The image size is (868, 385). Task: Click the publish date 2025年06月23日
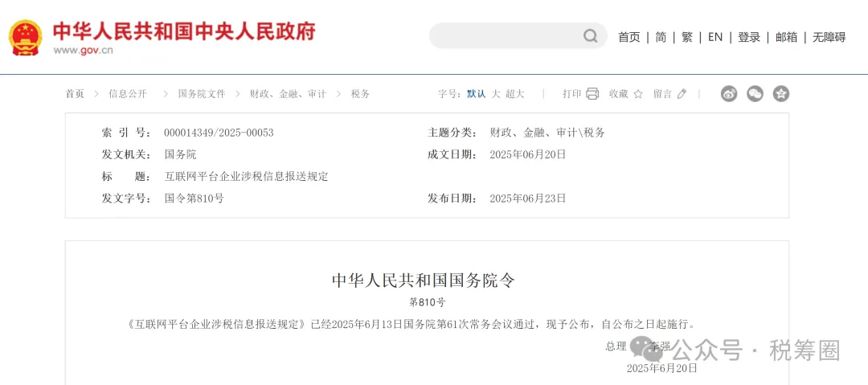[528, 199]
